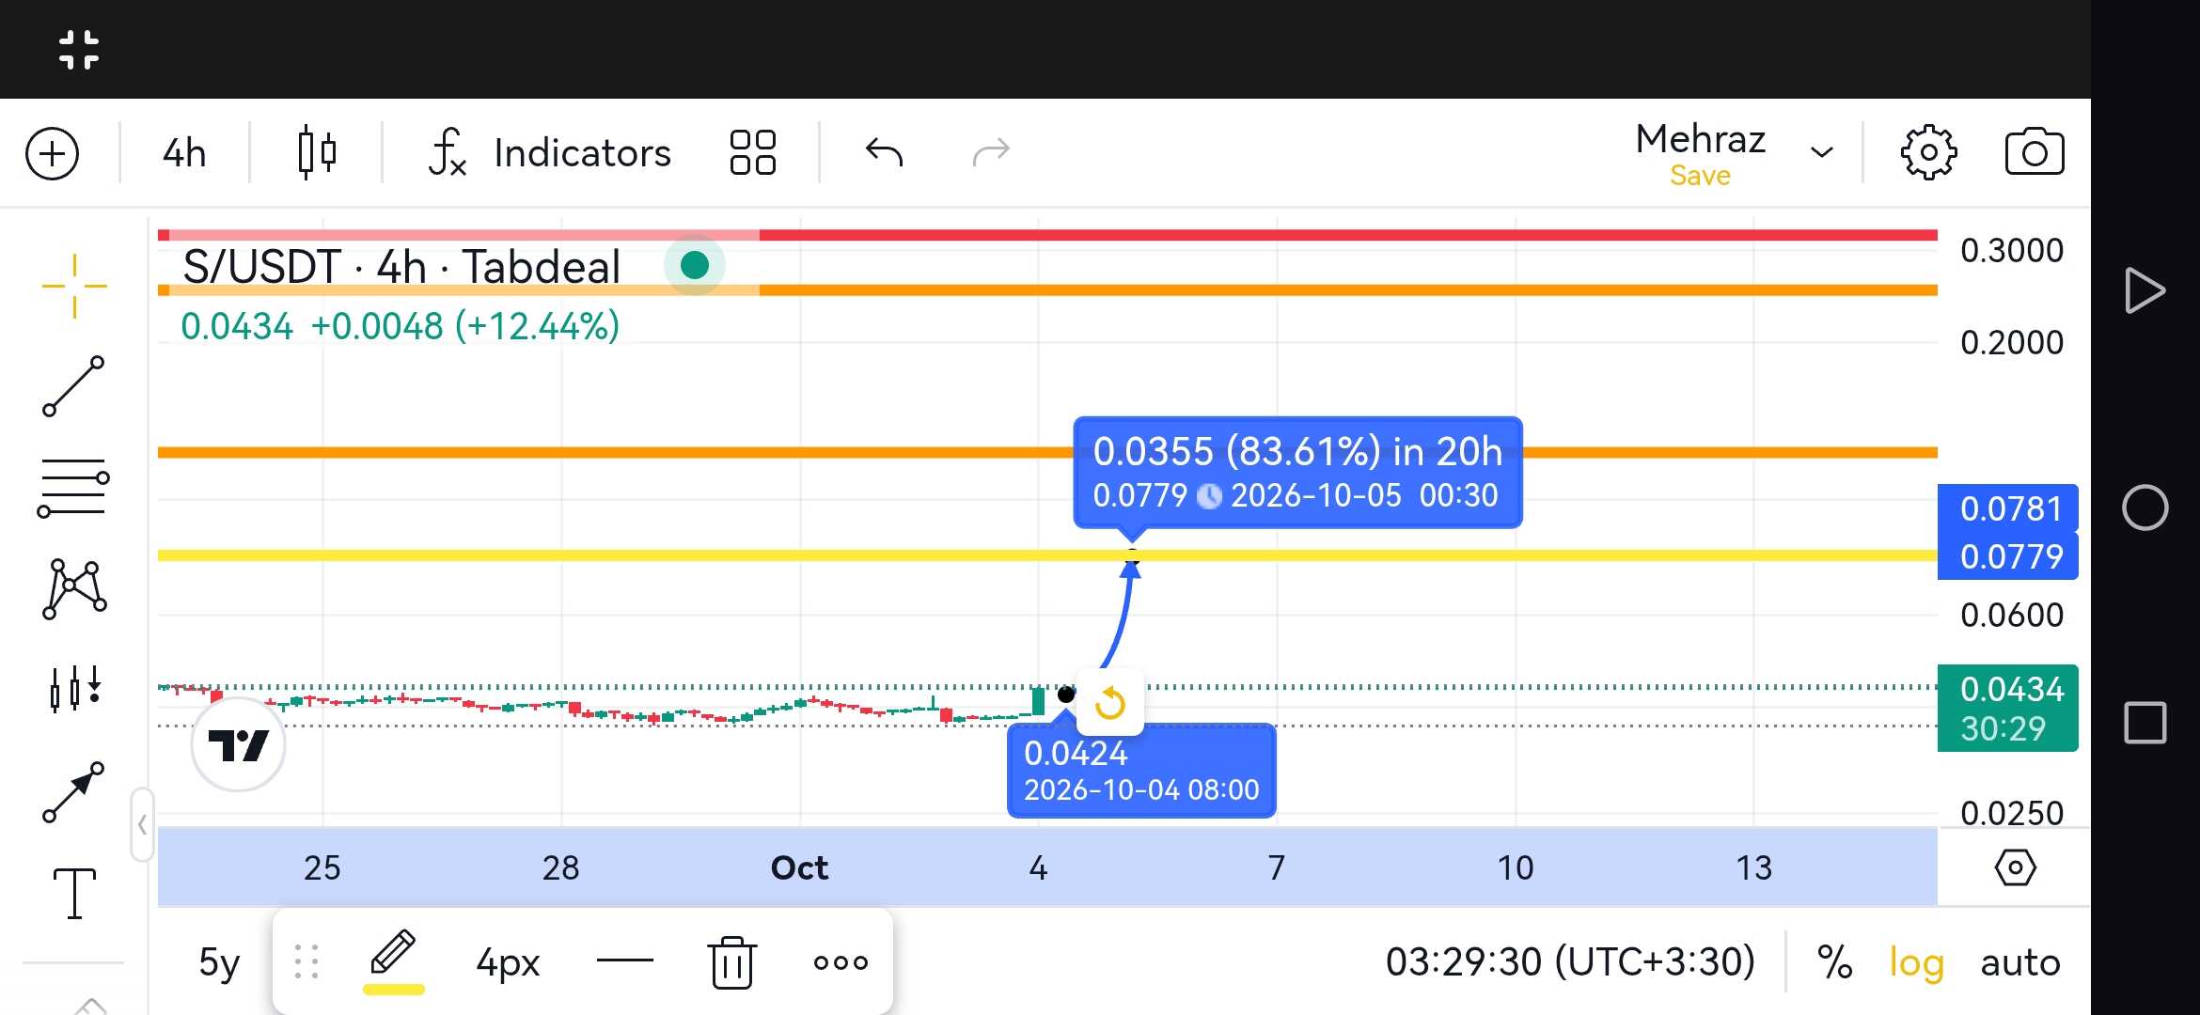Toggle the auto scale mode
2200x1015 pixels.
[2019, 962]
